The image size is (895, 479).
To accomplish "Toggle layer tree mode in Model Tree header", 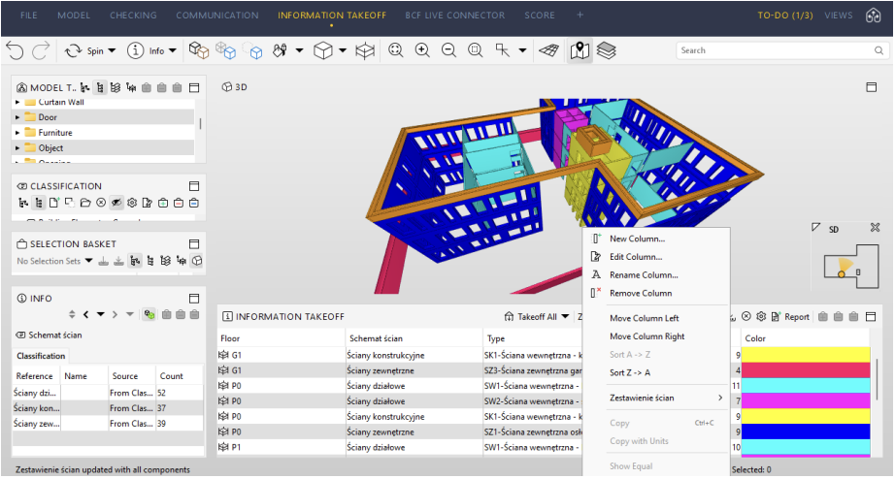I will coord(116,87).
